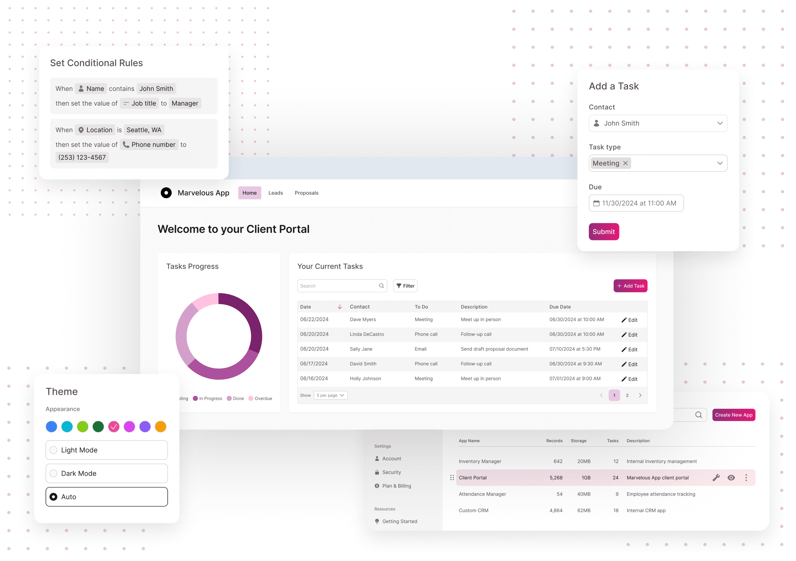Screen dimensions: 796x561
Task: Click the Location pin icon chip
Action: [x=81, y=130]
